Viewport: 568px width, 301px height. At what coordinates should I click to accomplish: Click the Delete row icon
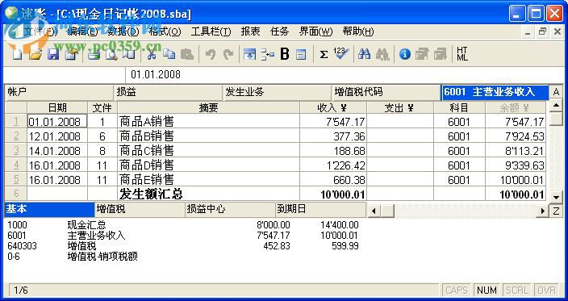click(268, 54)
